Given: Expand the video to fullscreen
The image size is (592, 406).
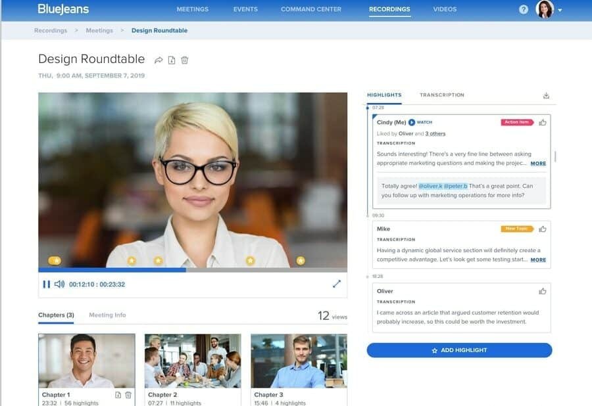Looking at the screenshot, I should pyautogui.click(x=337, y=284).
